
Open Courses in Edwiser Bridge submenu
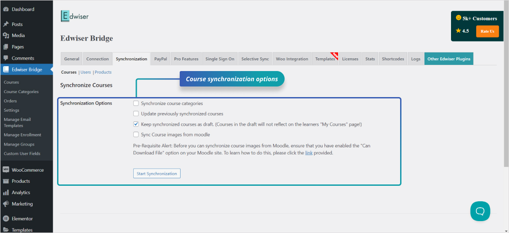pos(12,82)
